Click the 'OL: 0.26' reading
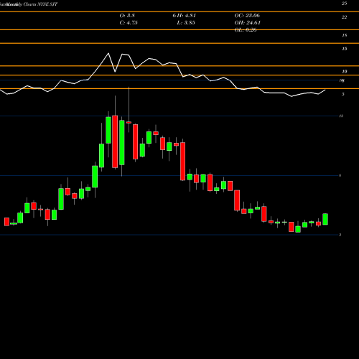This screenshot has width=359, height=359. click(x=246, y=30)
